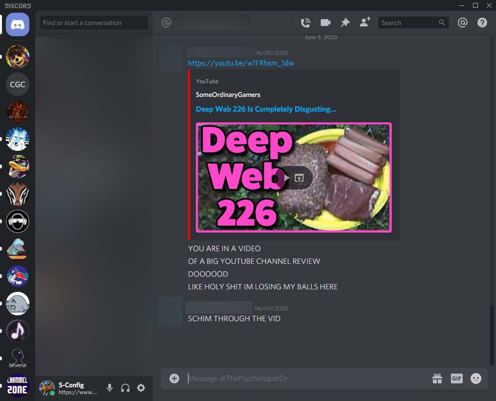Start a video call
Image resolution: width=496 pixels, height=401 pixels.
[325, 23]
